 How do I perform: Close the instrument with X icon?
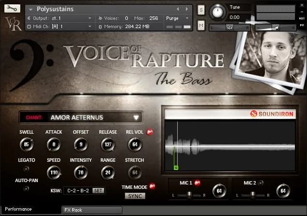(x=302, y=5)
